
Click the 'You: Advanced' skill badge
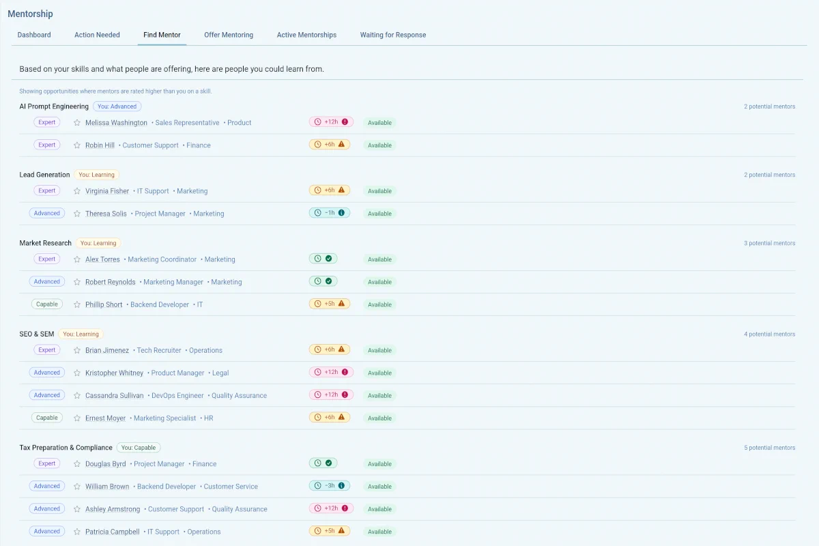pyautogui.click(x=117, y=106)
